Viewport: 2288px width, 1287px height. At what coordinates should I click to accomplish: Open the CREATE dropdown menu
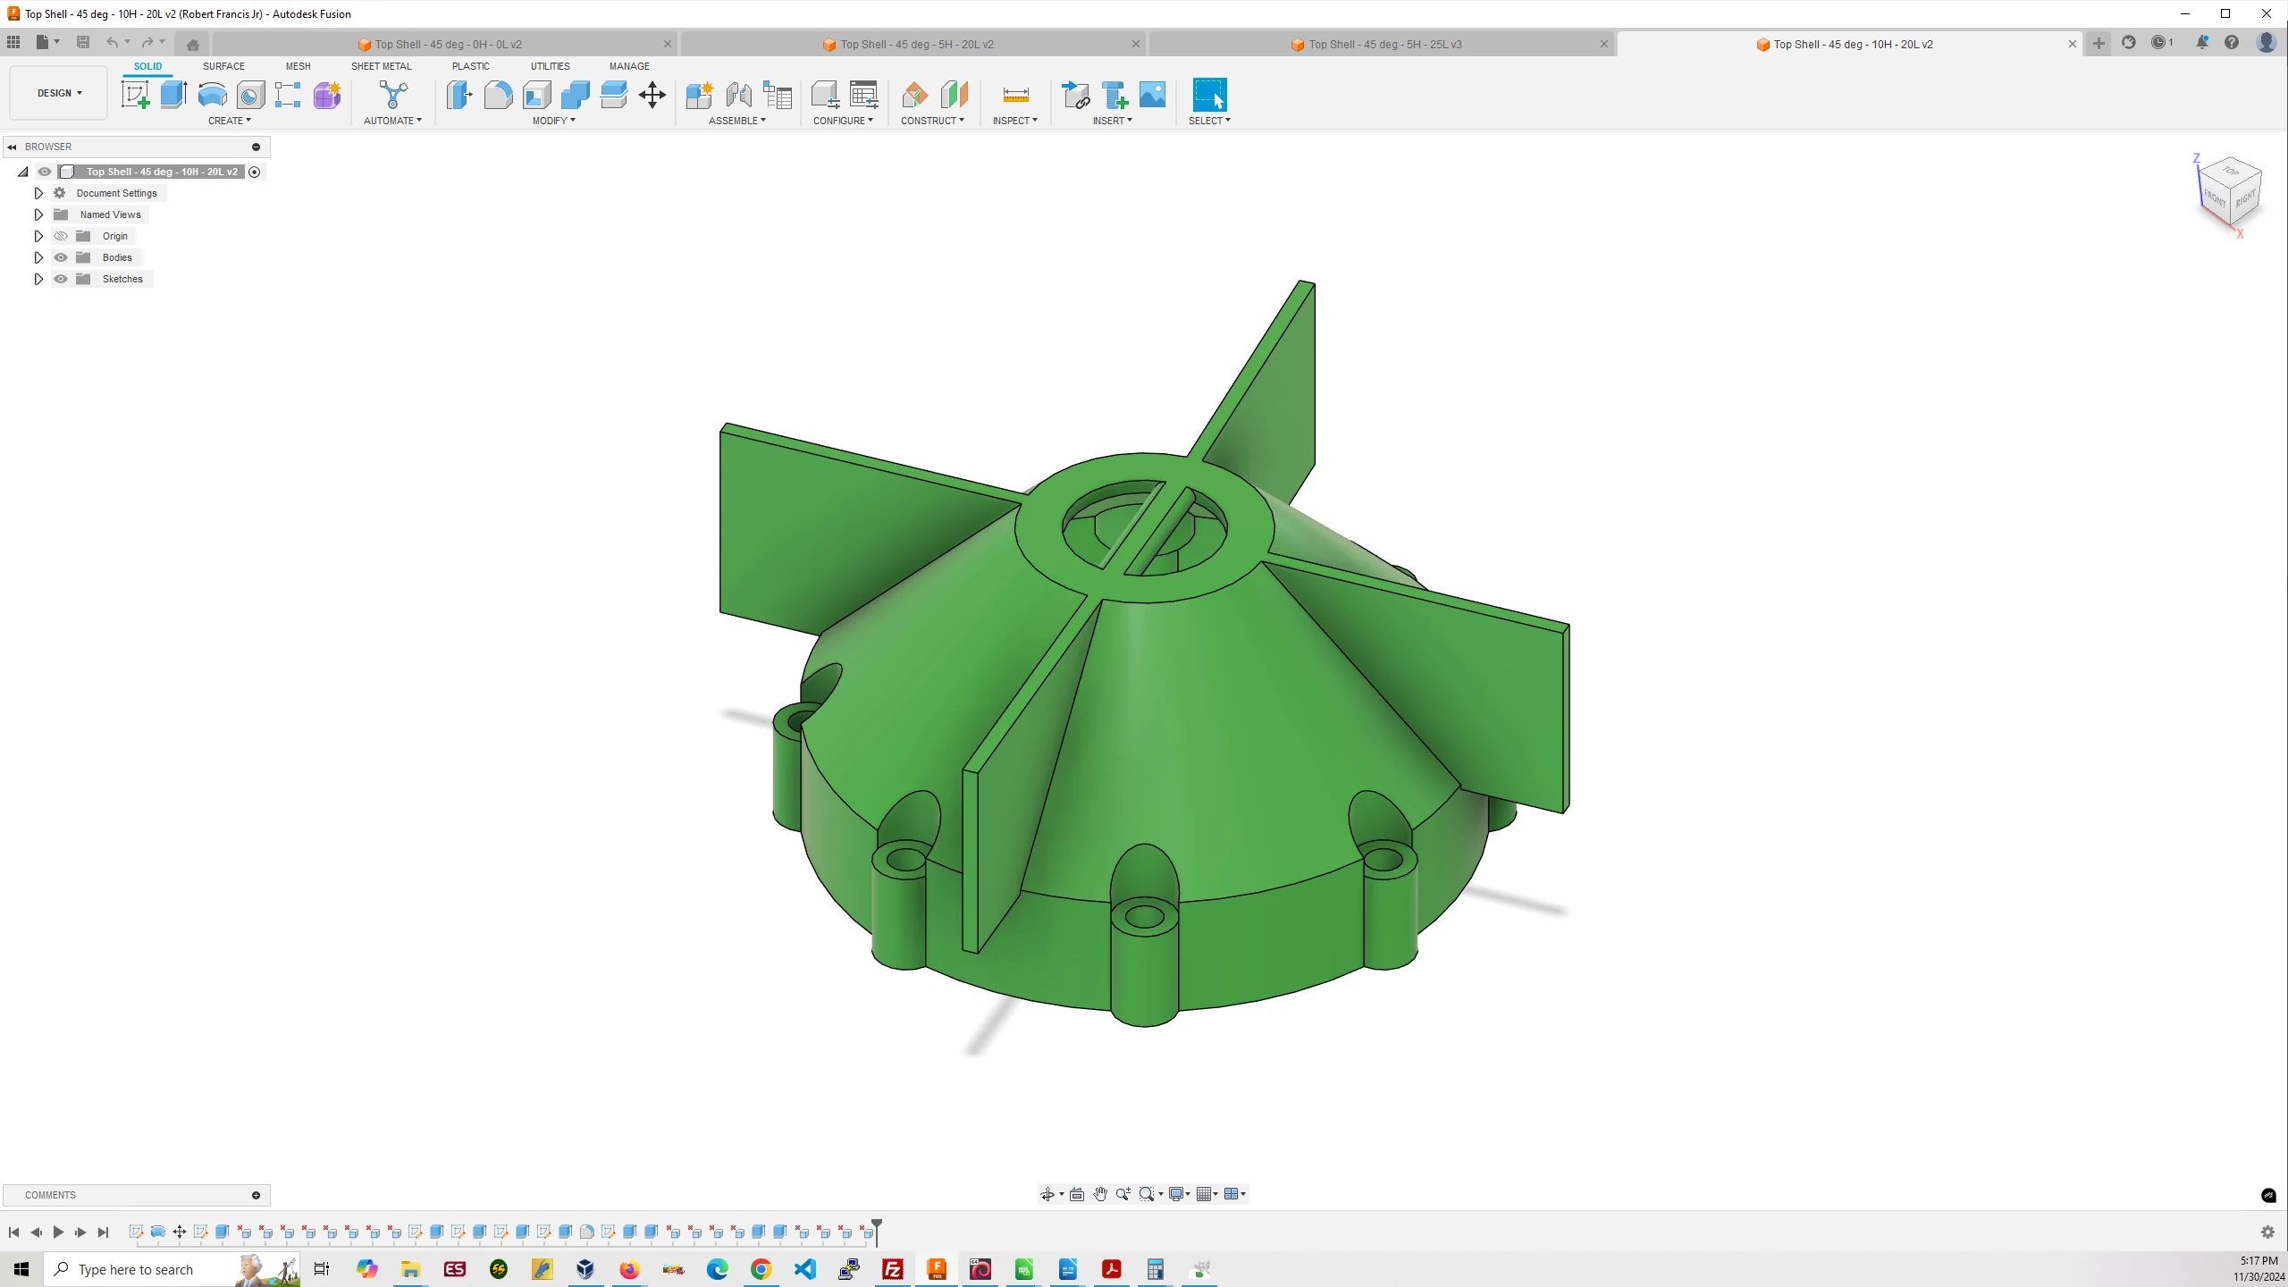(x=230, y=121)
